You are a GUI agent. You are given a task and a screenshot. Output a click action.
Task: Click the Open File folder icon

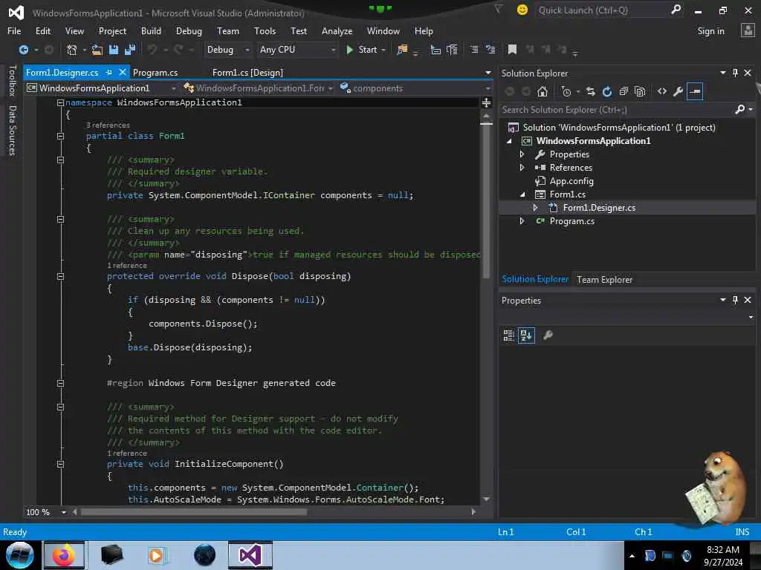[x=97, y=50]
